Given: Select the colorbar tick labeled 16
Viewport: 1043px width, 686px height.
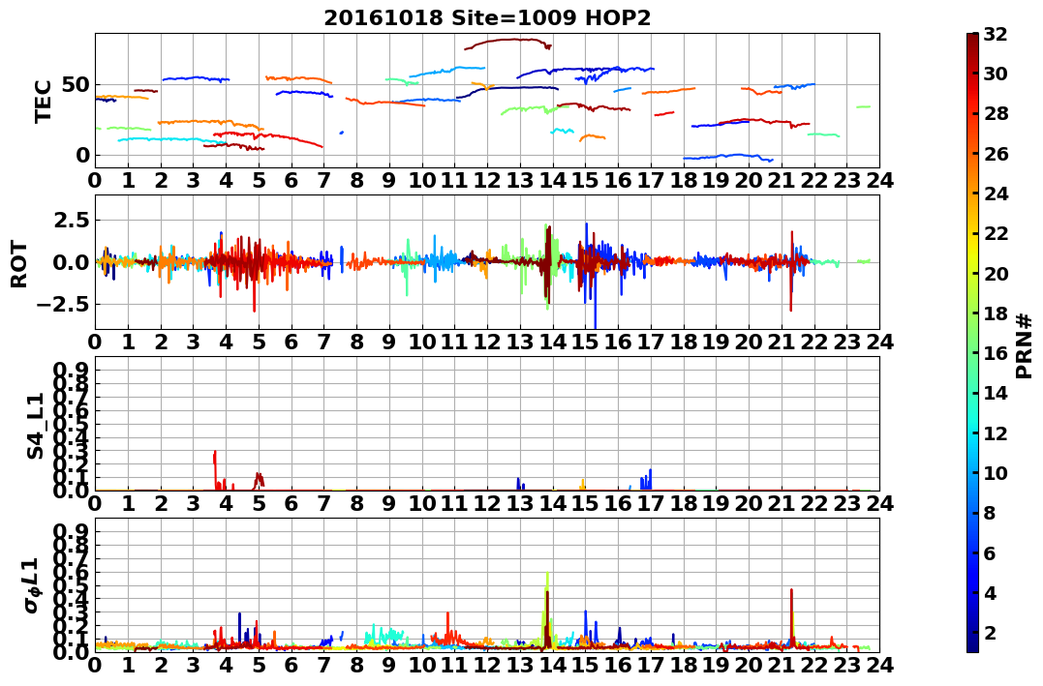Looking at the screenshot, I should click(x=996, y=353).
